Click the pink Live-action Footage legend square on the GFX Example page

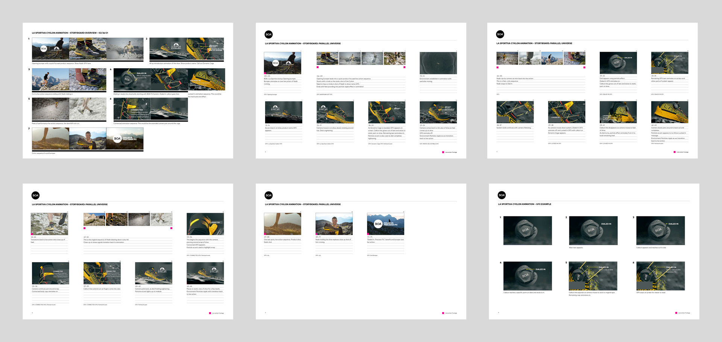click(x=676, y=313)
